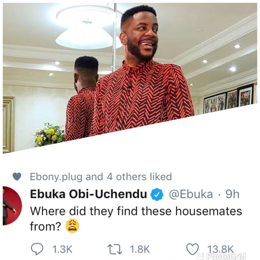Tap the retweet arrows icon
The width and height of the screenshot is (260, 260).
[118, 249]
